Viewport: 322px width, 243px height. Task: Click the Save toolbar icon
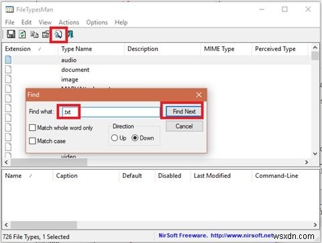coord(11,34)
